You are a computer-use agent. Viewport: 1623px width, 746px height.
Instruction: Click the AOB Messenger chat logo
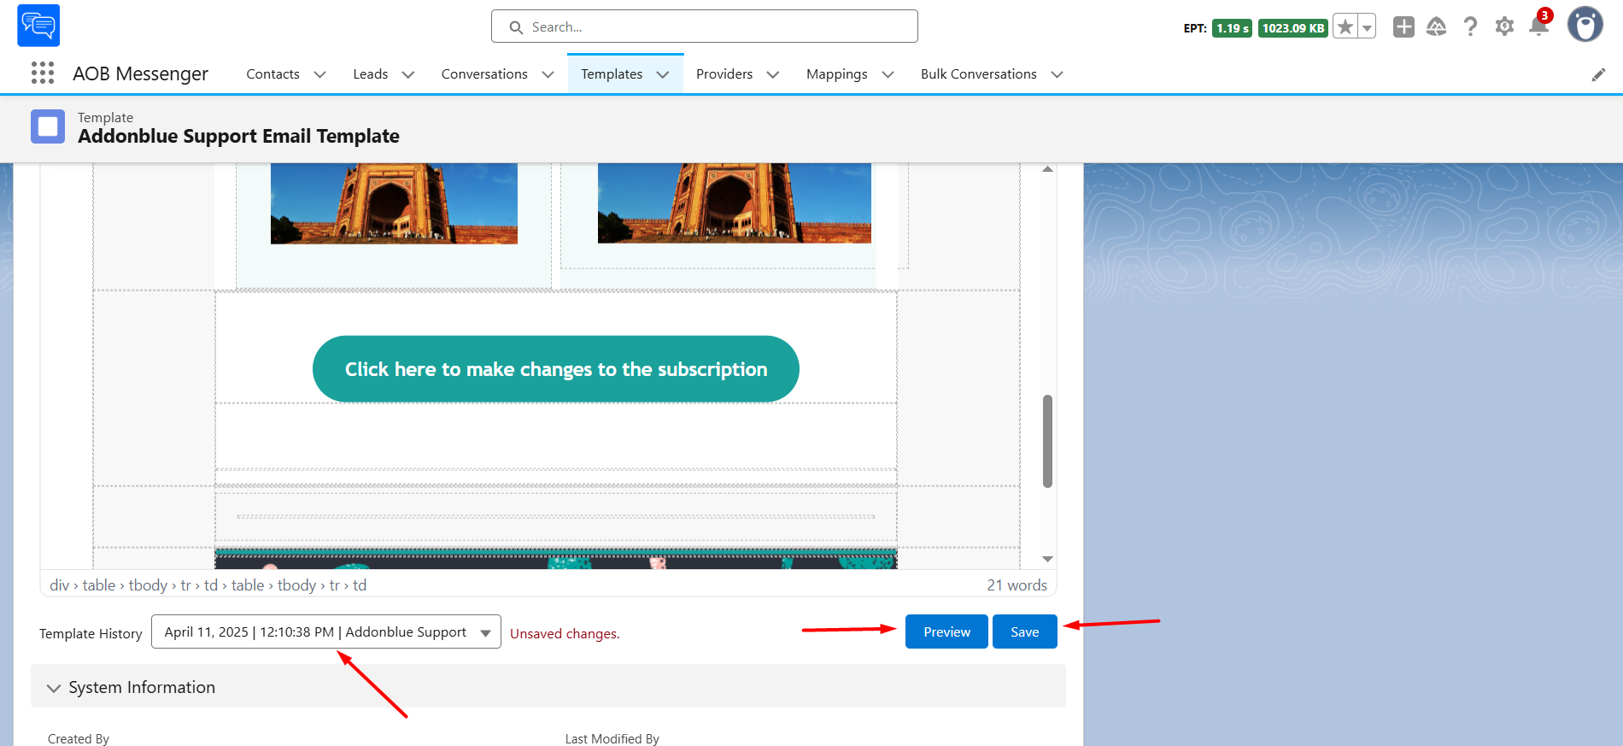pyautogui.click(x=38, y=26)
